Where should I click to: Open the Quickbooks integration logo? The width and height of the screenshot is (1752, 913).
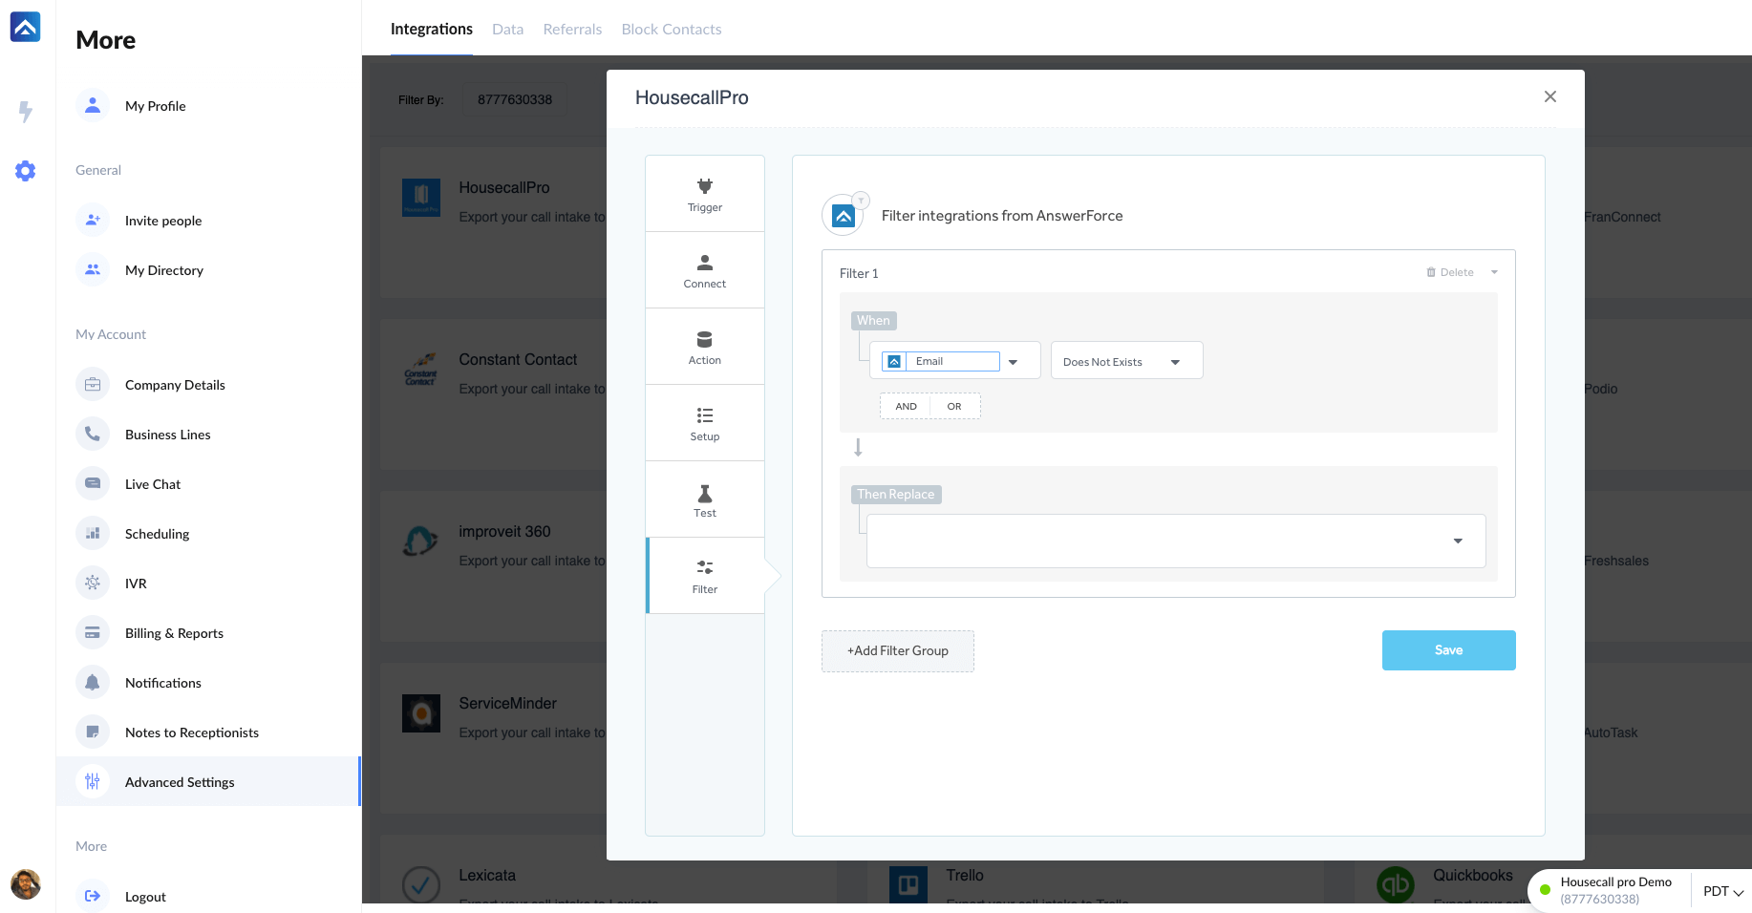coord(1395,884)
